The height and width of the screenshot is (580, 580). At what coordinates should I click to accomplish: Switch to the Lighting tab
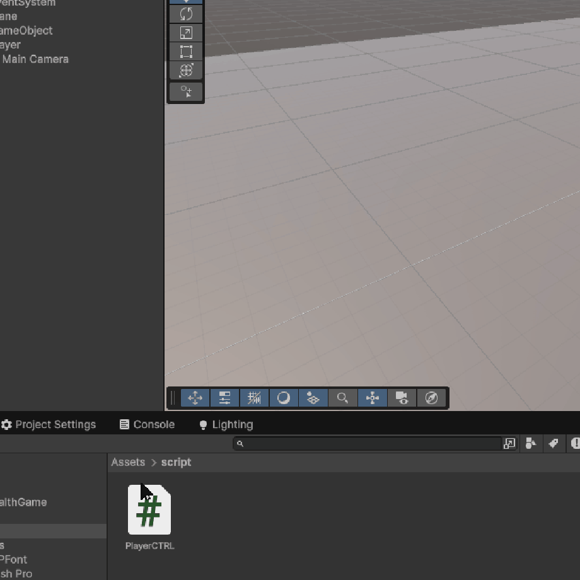(226, 425)
